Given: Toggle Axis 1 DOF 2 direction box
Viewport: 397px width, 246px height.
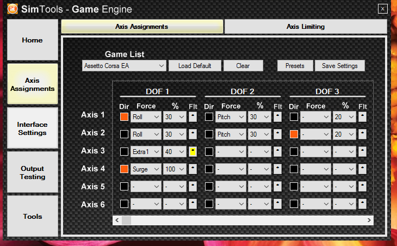Looking at the screenshot, I should (x=209, y=117).
